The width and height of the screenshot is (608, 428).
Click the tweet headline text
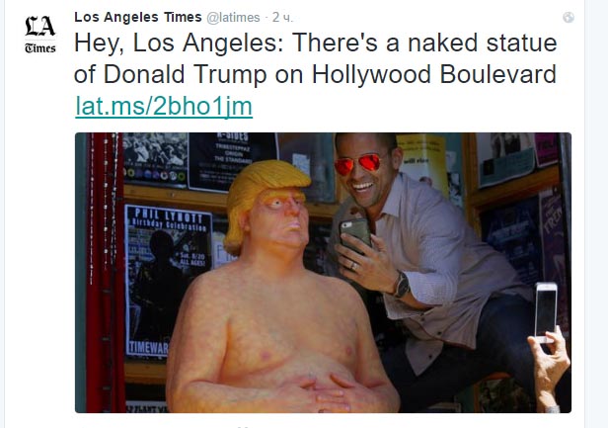point(315,58)
